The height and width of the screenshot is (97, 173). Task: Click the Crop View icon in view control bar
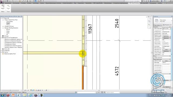click(39, 90)
